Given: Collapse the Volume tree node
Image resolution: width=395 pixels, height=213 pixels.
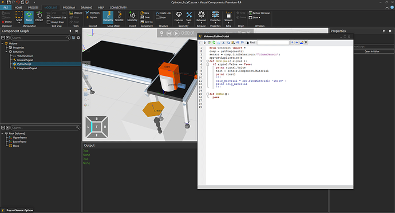Looking at the screenshot, I should click(2, 43).
